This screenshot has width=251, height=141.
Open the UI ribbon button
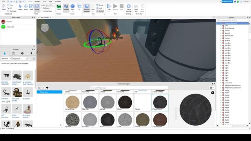[x=79, y=7]
